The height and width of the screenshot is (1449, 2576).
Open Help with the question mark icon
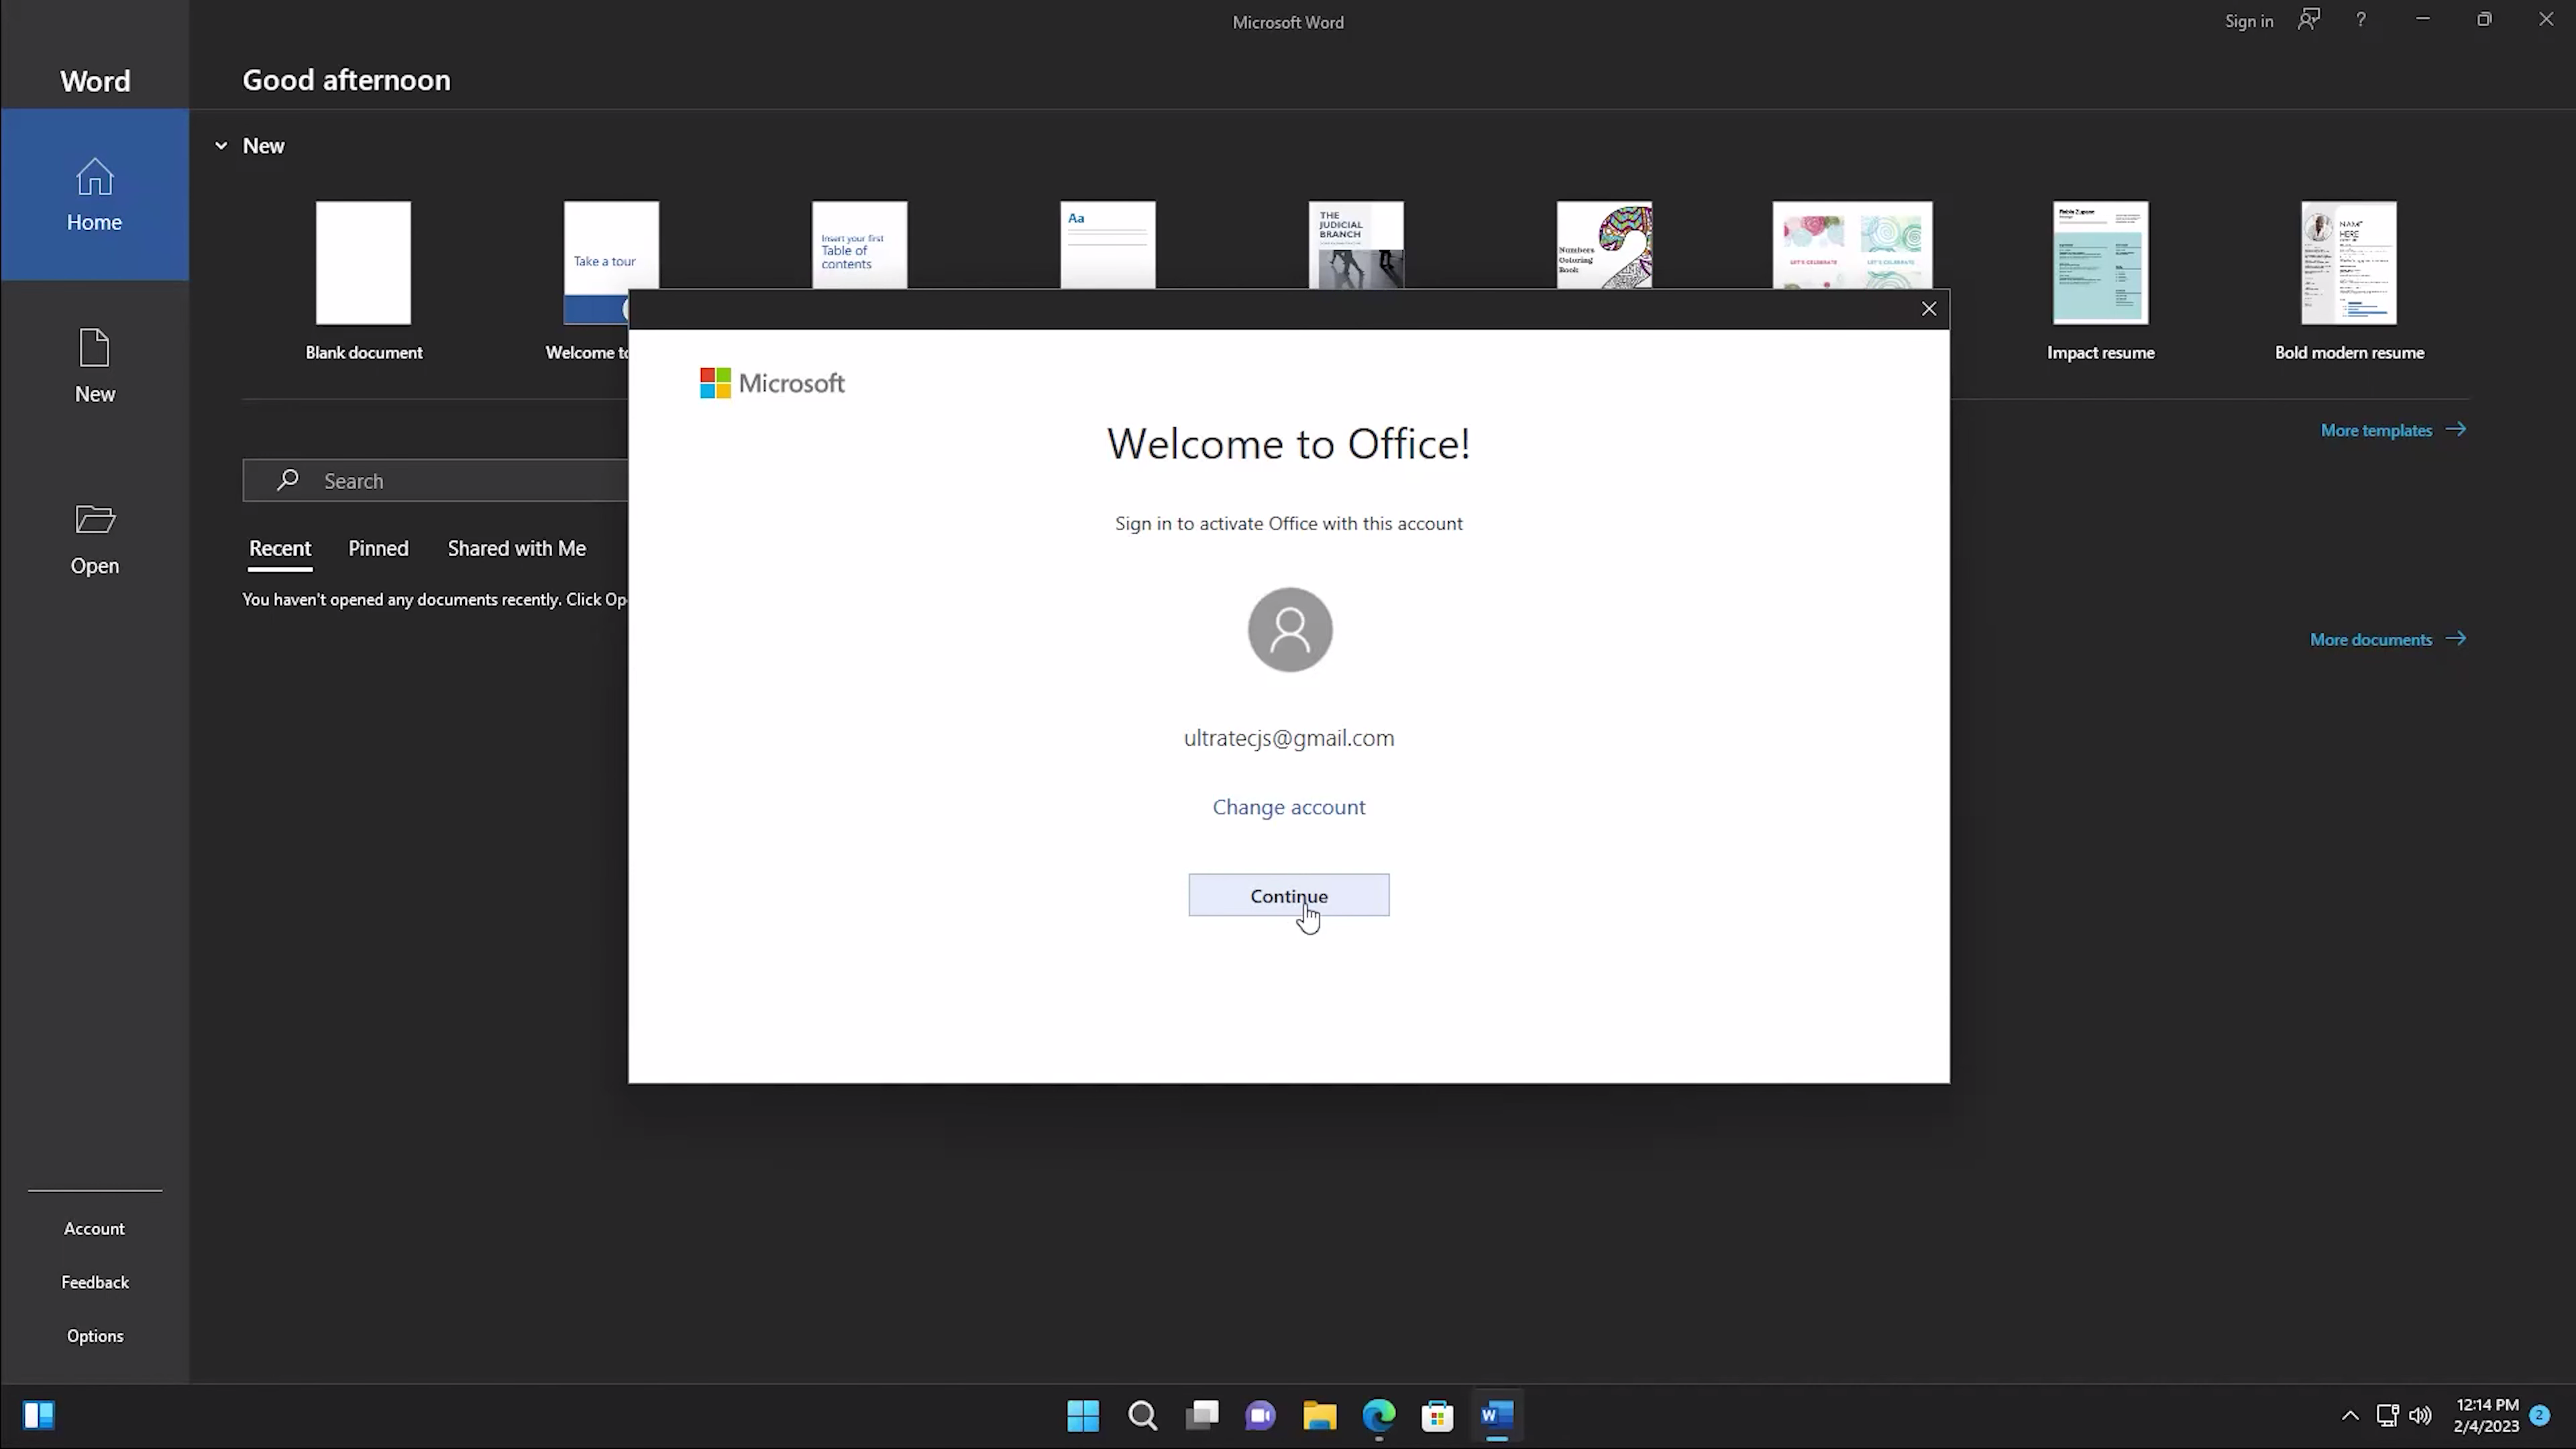click(2361, 20)
